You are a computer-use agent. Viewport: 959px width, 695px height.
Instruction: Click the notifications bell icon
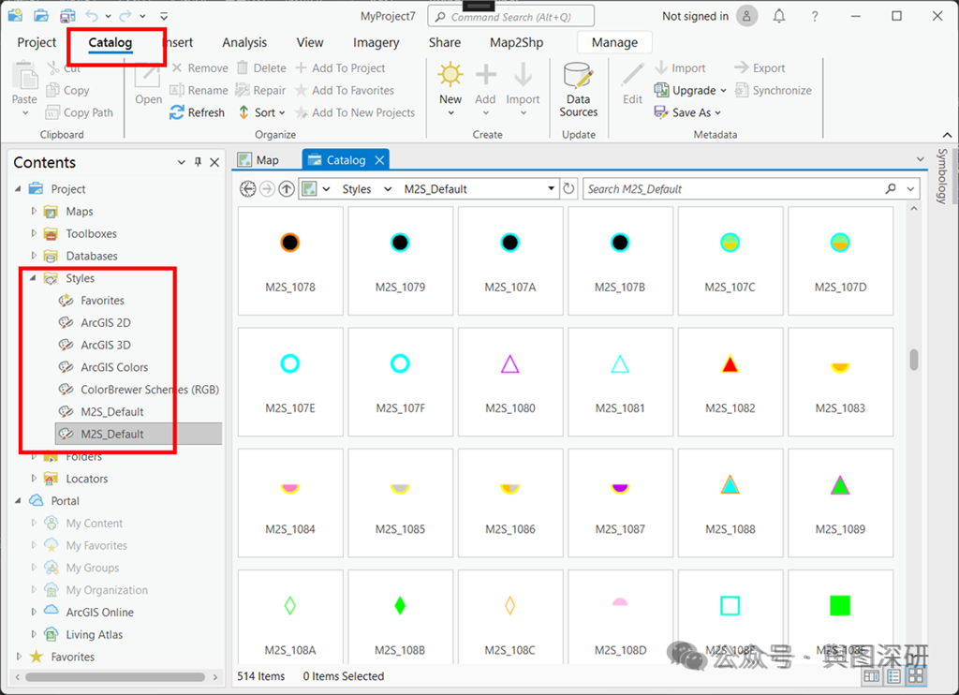coord(778,17)
